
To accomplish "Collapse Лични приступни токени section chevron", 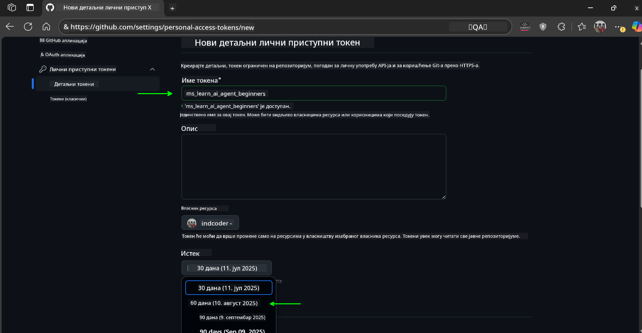I will tap(152, 69).
